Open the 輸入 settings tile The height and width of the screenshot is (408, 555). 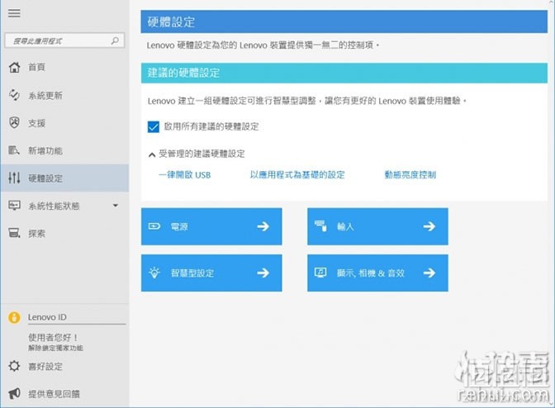377,226
